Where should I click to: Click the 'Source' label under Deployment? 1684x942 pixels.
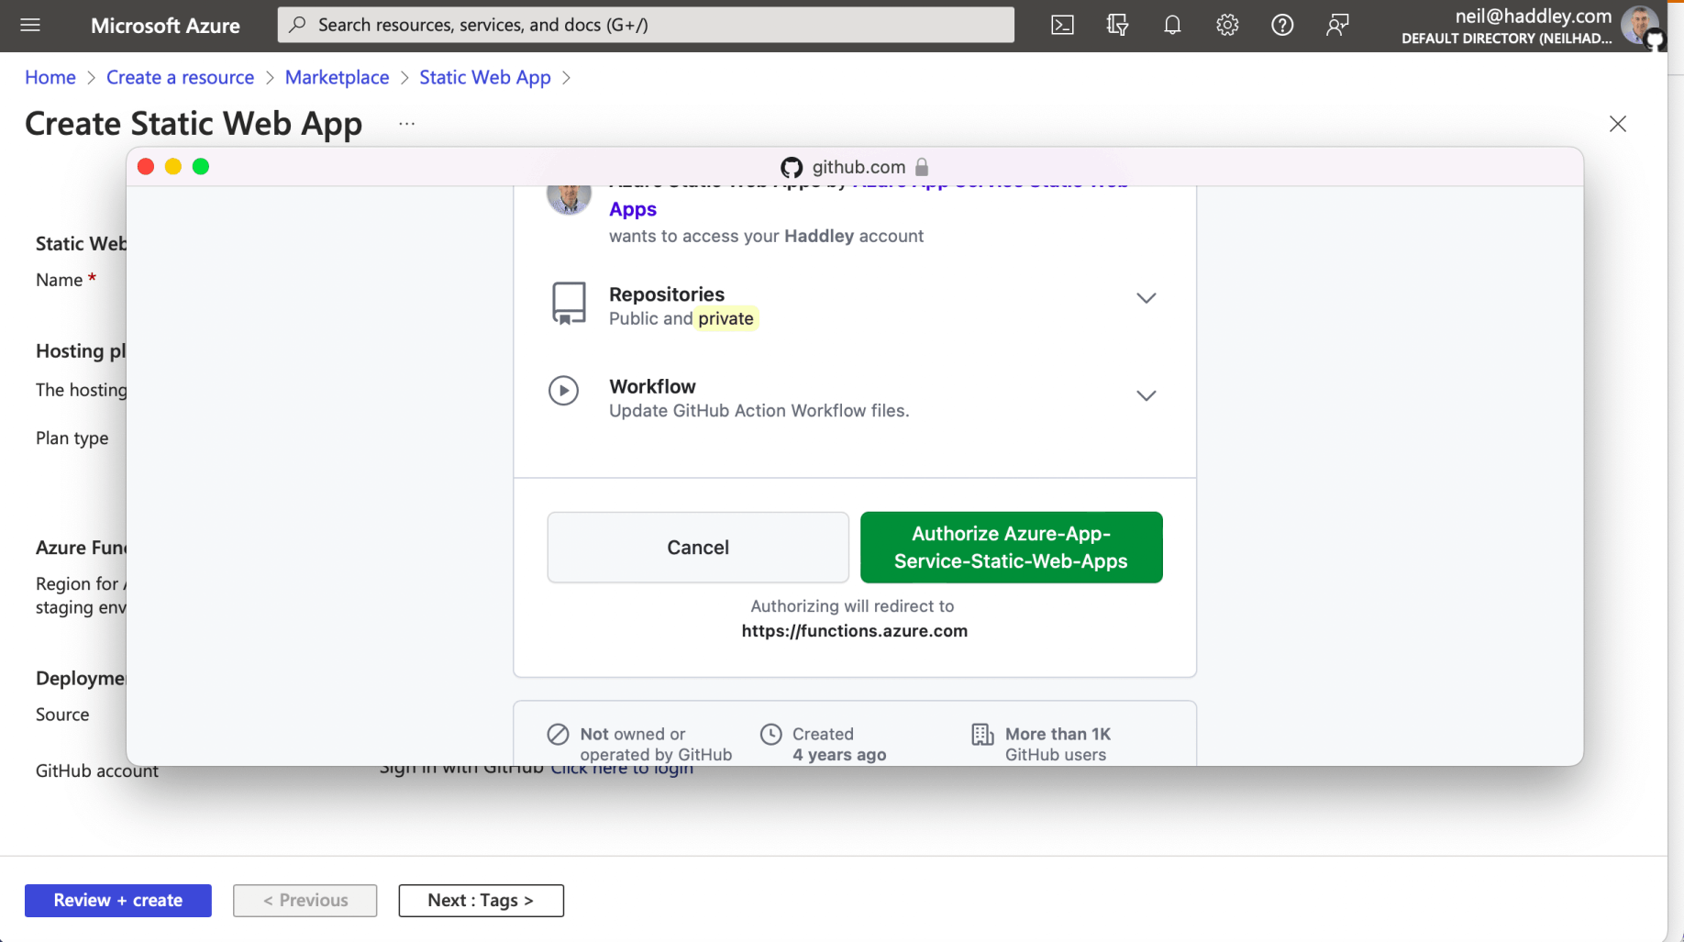[x=62, y=715]
